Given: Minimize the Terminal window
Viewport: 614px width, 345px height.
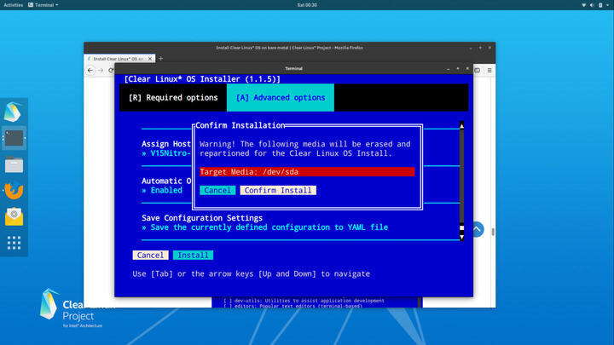Looking at the screenshot, I should [x=449, y=69].
